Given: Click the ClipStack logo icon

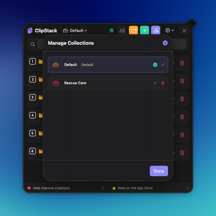Looking at the screenshot, I should pos(30,30).
